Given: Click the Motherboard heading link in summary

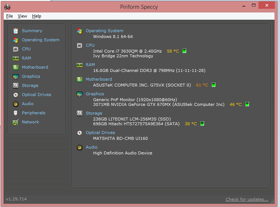Looking at the screenshot, I should coord(99,79).
